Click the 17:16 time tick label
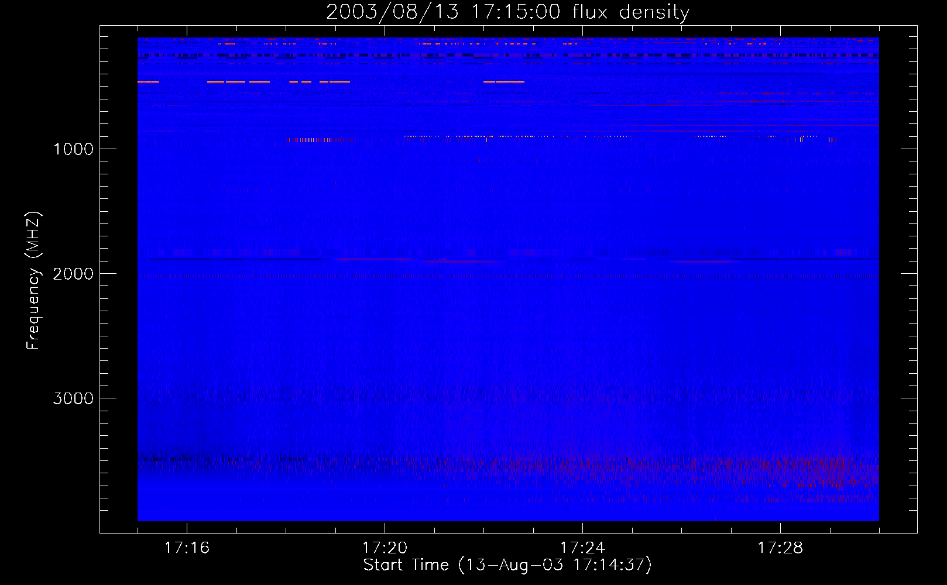The height and width of the screenshot is (585, 947). tap(187, 548)
